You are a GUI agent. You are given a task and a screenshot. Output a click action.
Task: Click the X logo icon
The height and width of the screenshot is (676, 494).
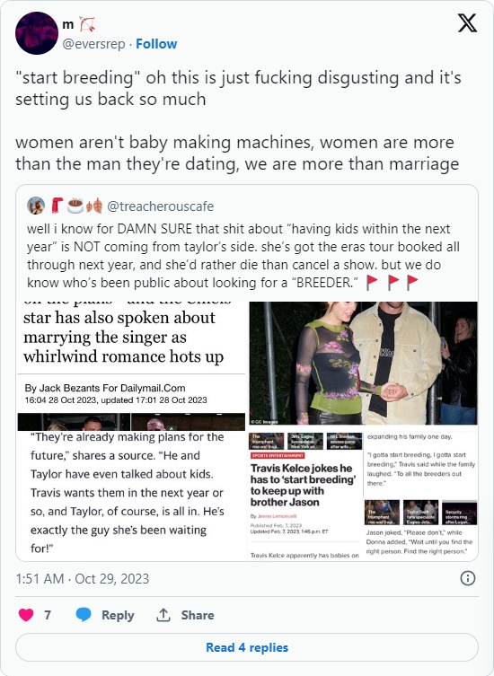point(467,23)
